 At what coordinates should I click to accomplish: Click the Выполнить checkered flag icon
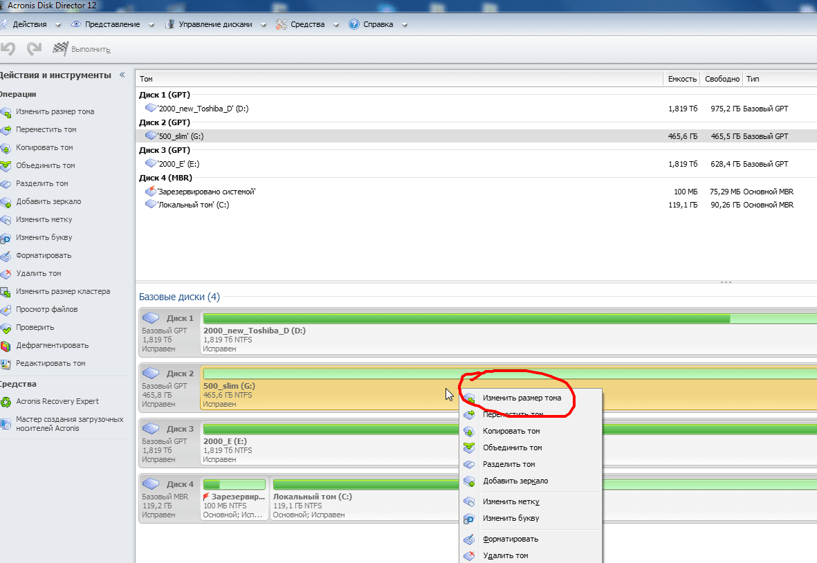coord(61,49)
